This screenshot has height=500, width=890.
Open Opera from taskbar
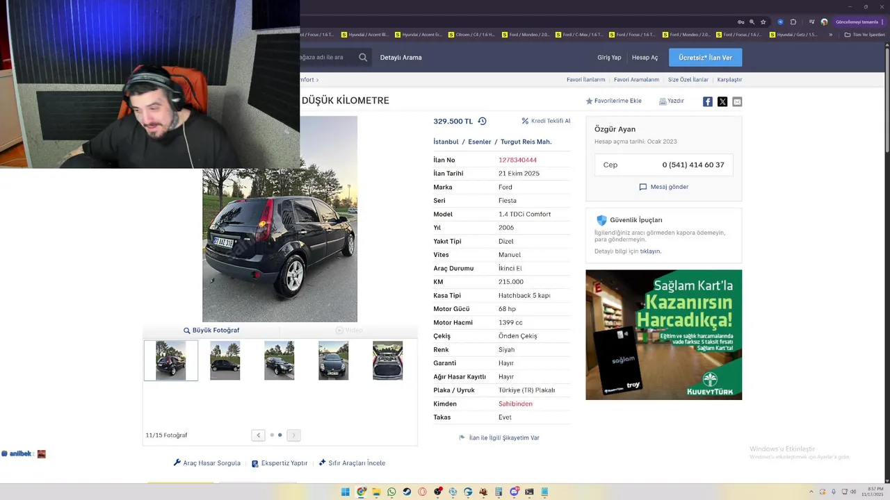point(422,492)
